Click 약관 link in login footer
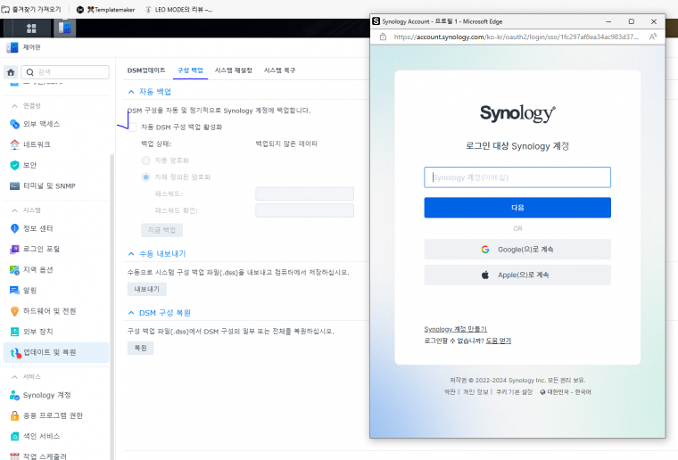 point(450,392)
